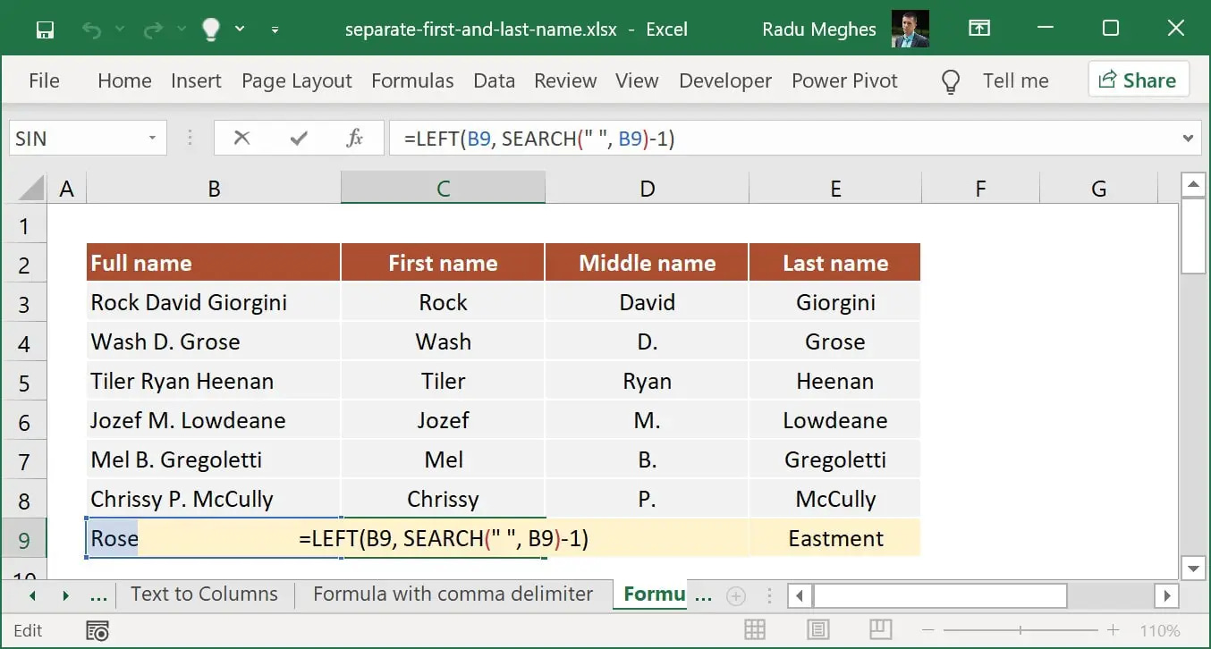Image resolution: width=1211 pixels, height=649 pixels.
Task: Zoom in using the status bar slider
Action: coord(1114,629)
